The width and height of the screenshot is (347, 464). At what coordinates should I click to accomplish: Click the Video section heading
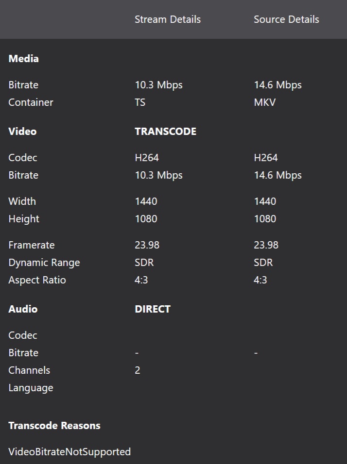(22, 132)
